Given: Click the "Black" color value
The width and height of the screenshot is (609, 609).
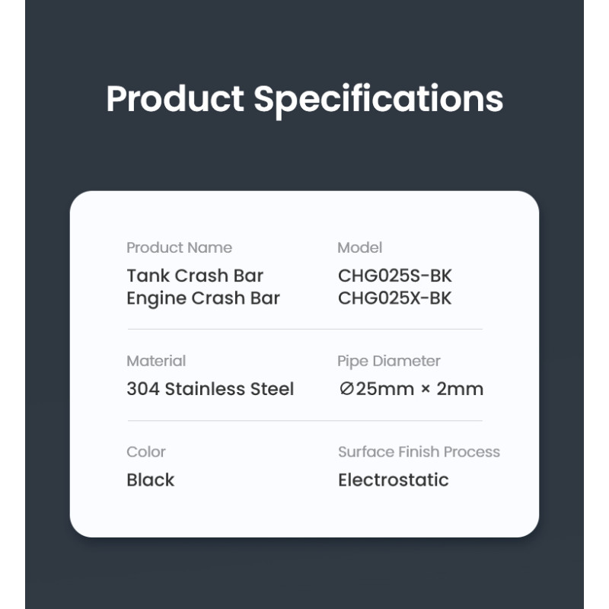Looking at the screenshot, I should tap(151, 480).
